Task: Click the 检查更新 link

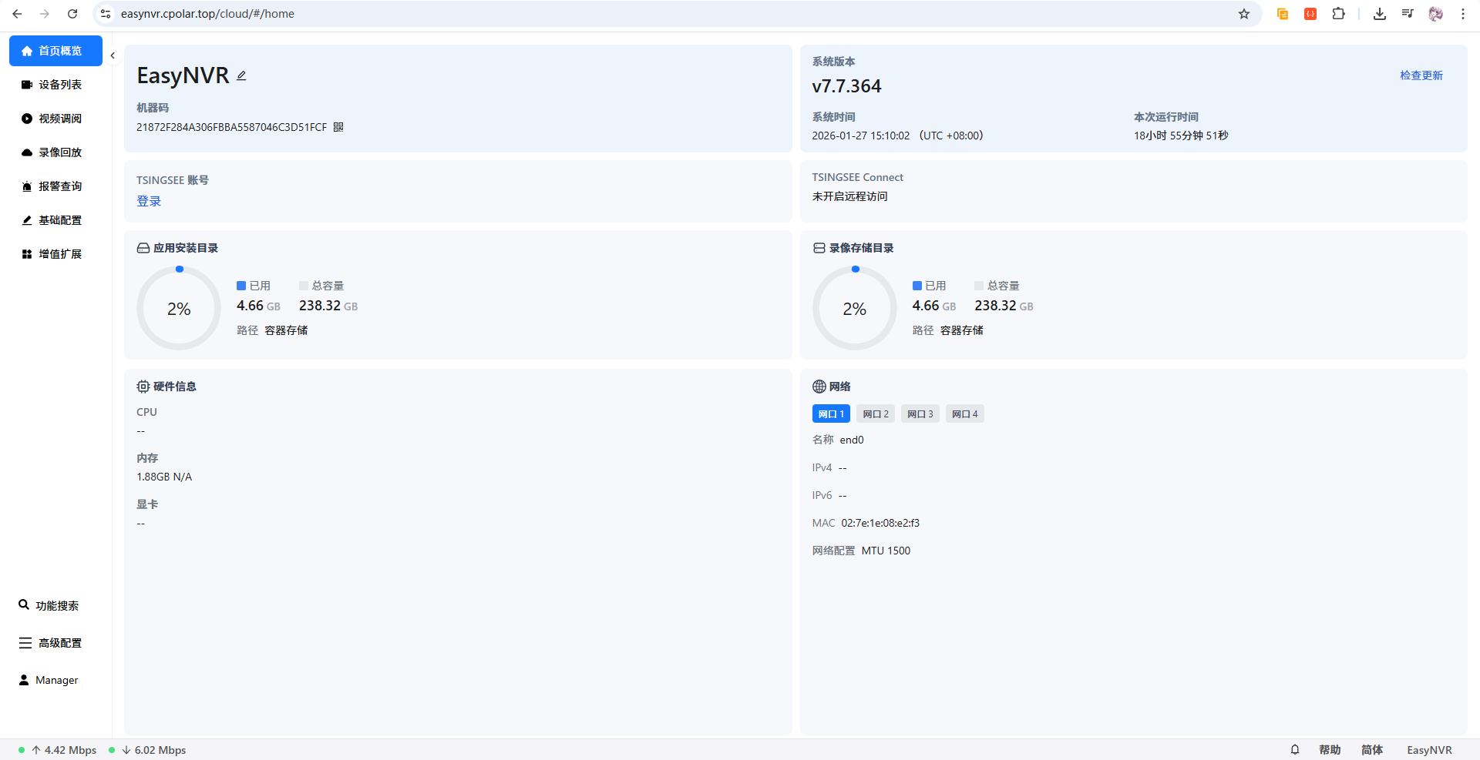Action: coord(1421,75)
